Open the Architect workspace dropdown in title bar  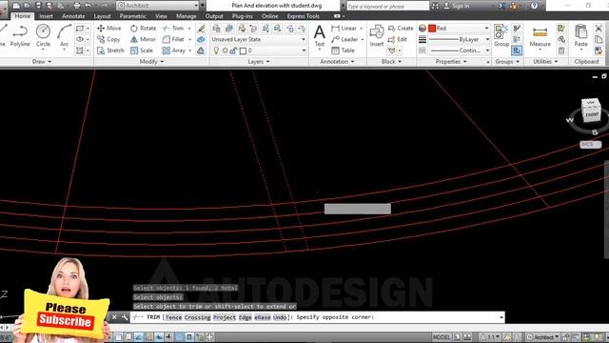tap(158, 6)
